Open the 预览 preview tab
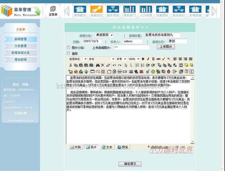The height and width of the screenshot is (171, 225). (123, 147)
